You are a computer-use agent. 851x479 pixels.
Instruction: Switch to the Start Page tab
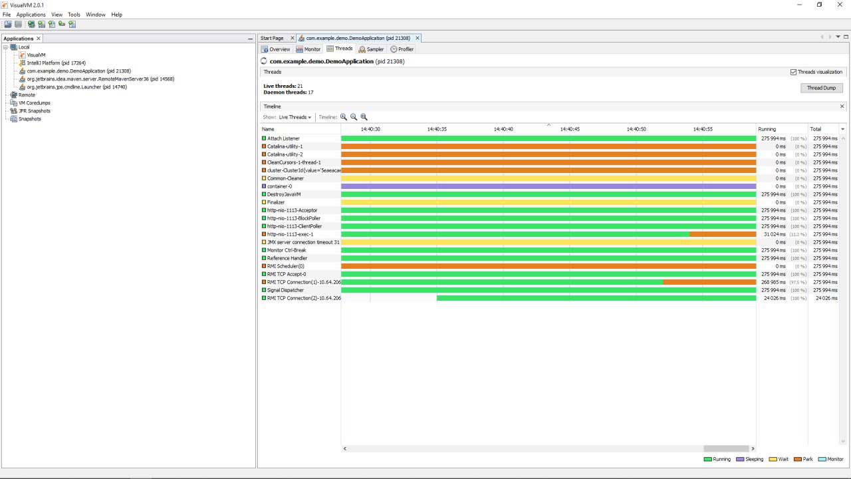[272, 38]
